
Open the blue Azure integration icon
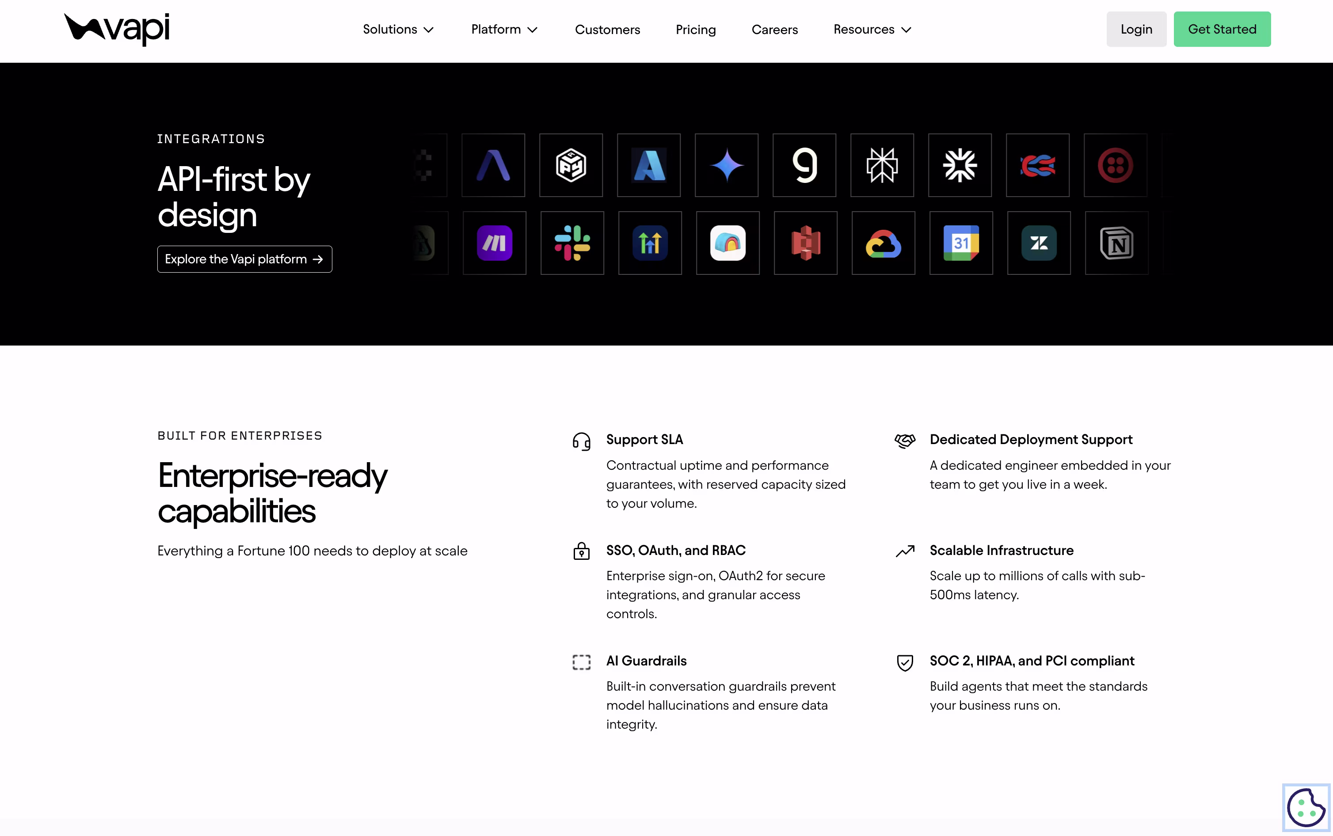tap(649, 165)
